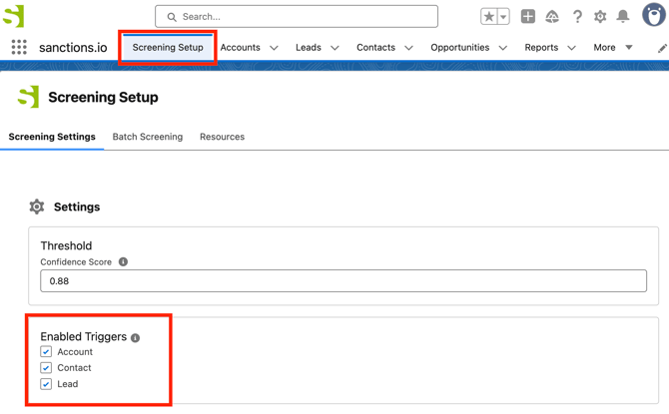Expand the Accounts tab chevron
The height and width of the screenshot is (414, 669).
274,48
